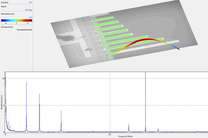The width and height of the screenshot is (208, 138).
Task: Click the dark blob on the chip surface
Action: [67, 38]
